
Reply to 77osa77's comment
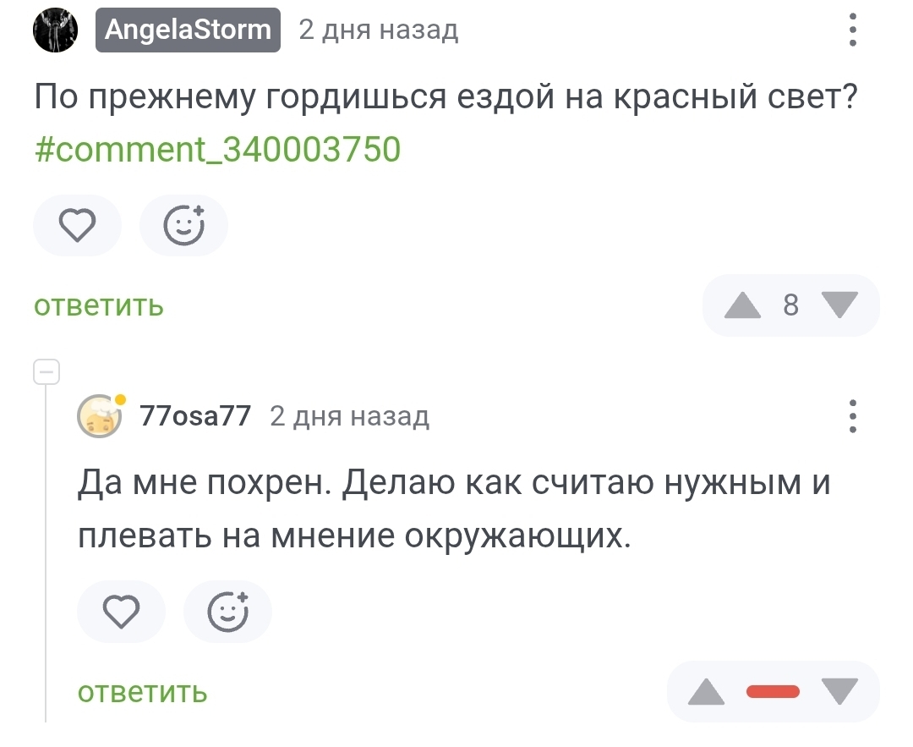[143, 692]
